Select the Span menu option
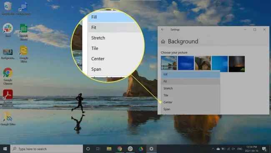This screenshot has width=271, height=153. tap(191, 109)
